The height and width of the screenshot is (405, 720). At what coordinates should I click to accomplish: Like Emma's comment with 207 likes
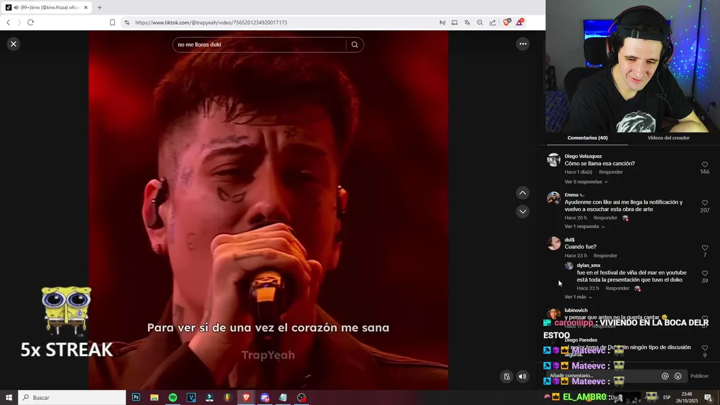pos(705,203)
